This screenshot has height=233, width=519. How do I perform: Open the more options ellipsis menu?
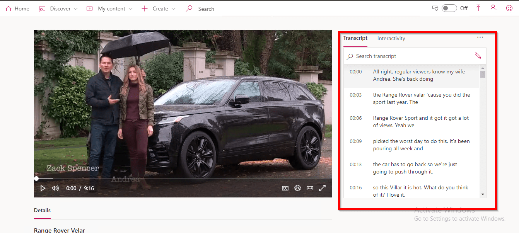coord(480,37)
